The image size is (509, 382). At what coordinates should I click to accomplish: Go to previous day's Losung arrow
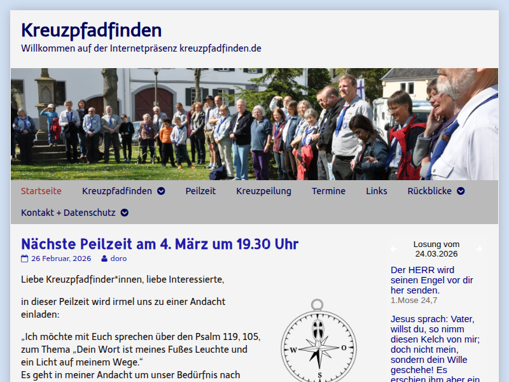click(x=393, y=249)
